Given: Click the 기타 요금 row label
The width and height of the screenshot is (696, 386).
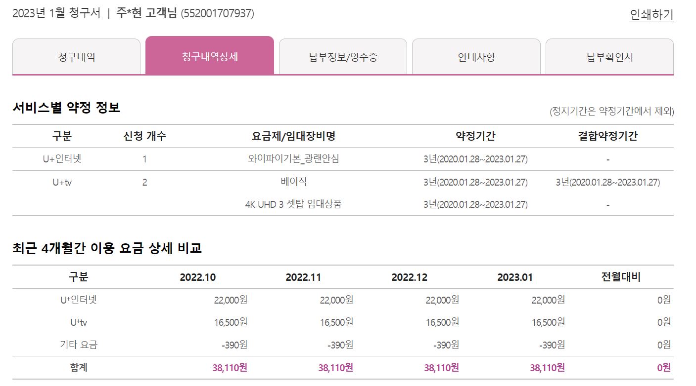Looking at the screenshot, I should [x=78, y=345].
